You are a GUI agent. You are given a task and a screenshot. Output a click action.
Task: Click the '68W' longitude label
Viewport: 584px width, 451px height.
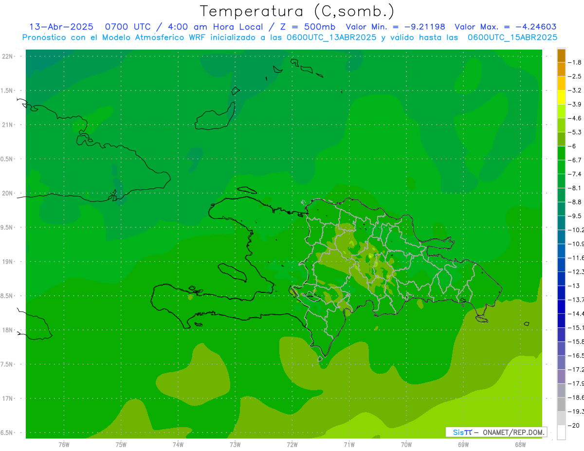pos(520,445)
